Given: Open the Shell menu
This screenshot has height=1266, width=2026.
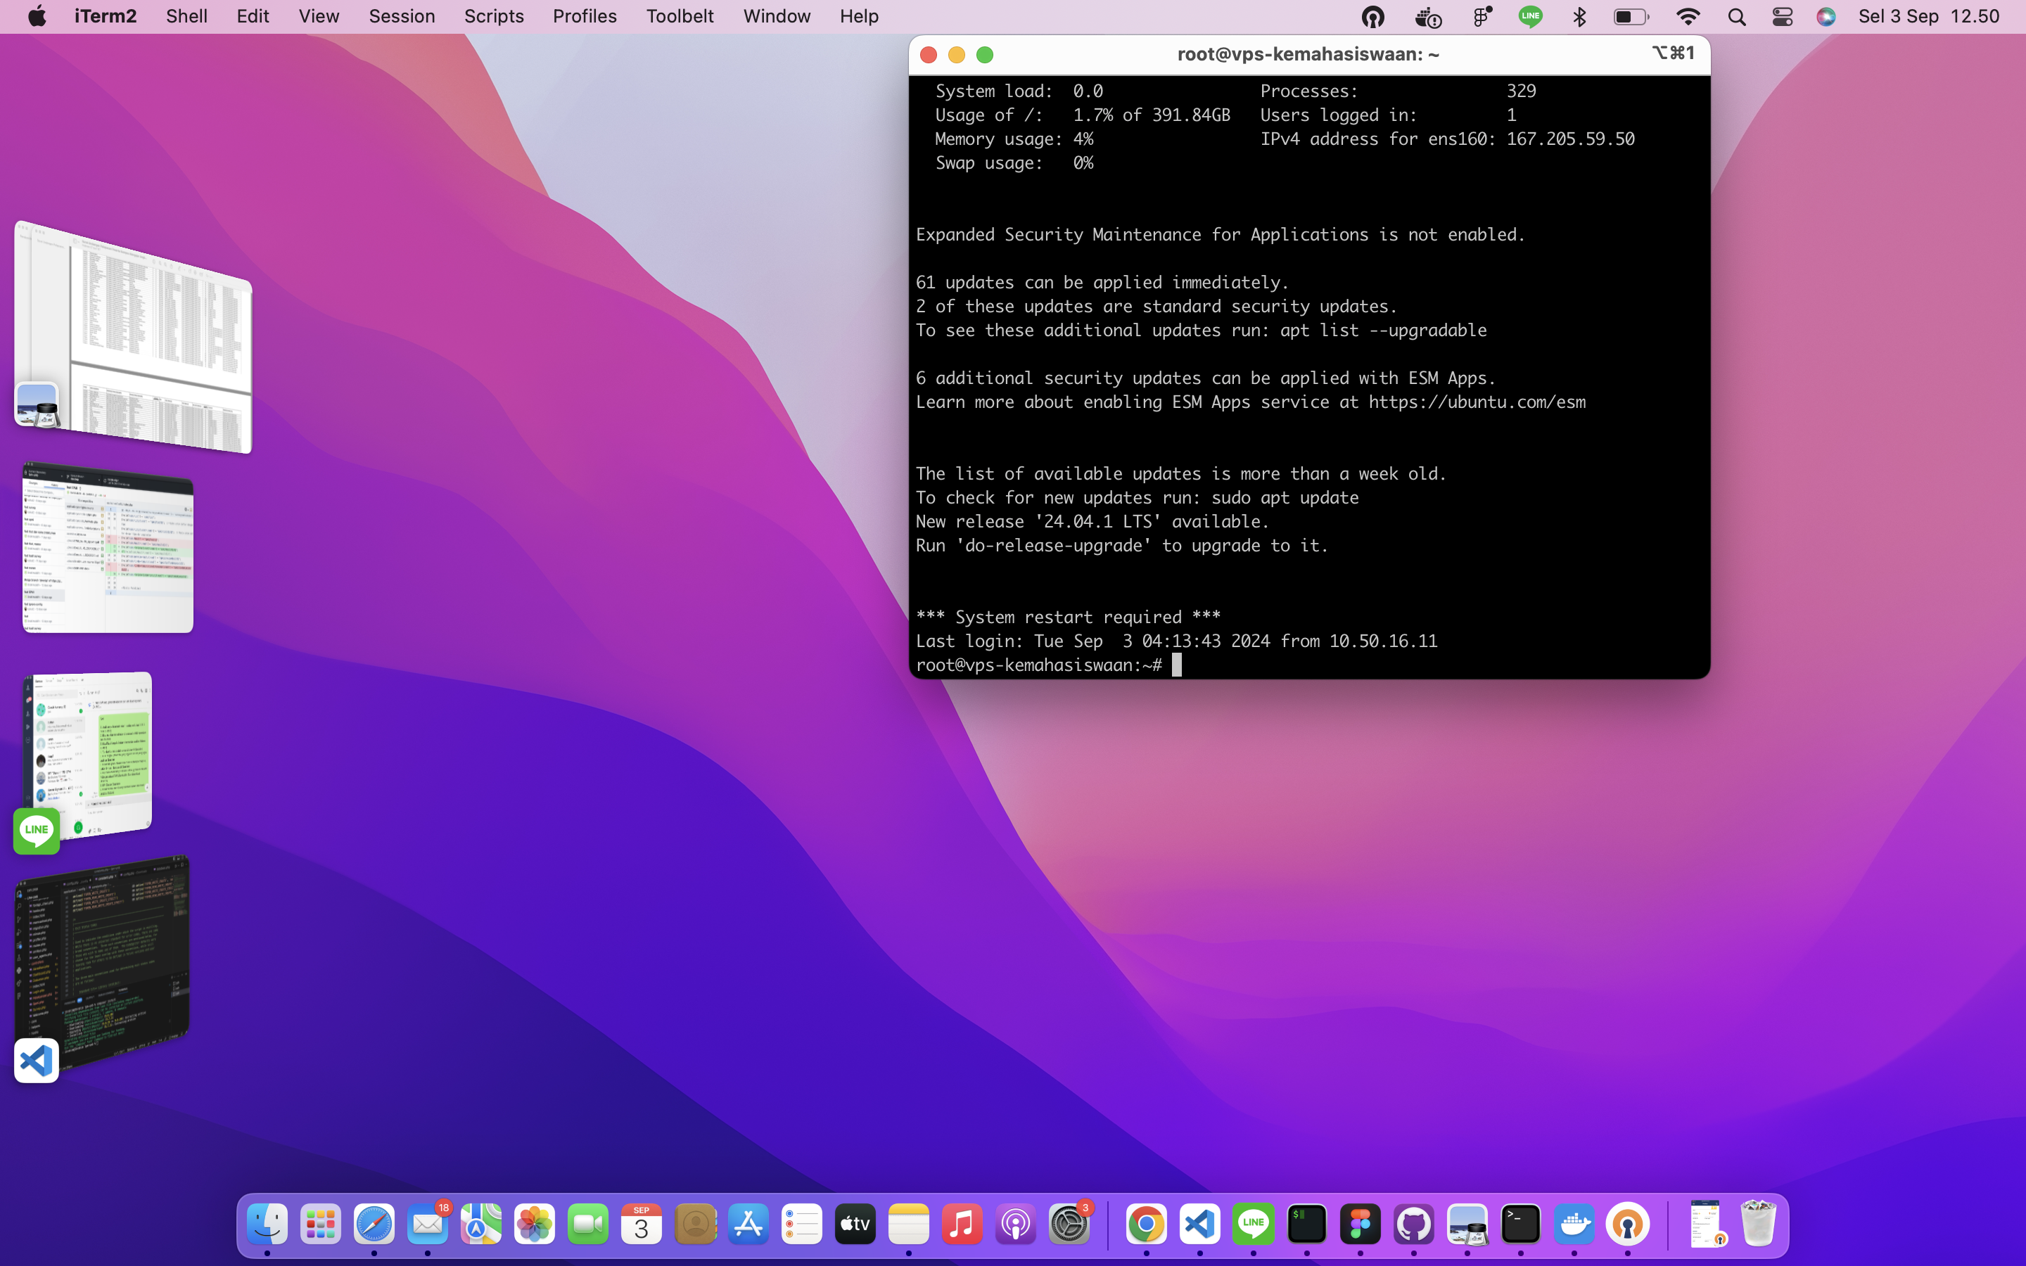Looking at the screenshot, I should click(x=186, y=16).
